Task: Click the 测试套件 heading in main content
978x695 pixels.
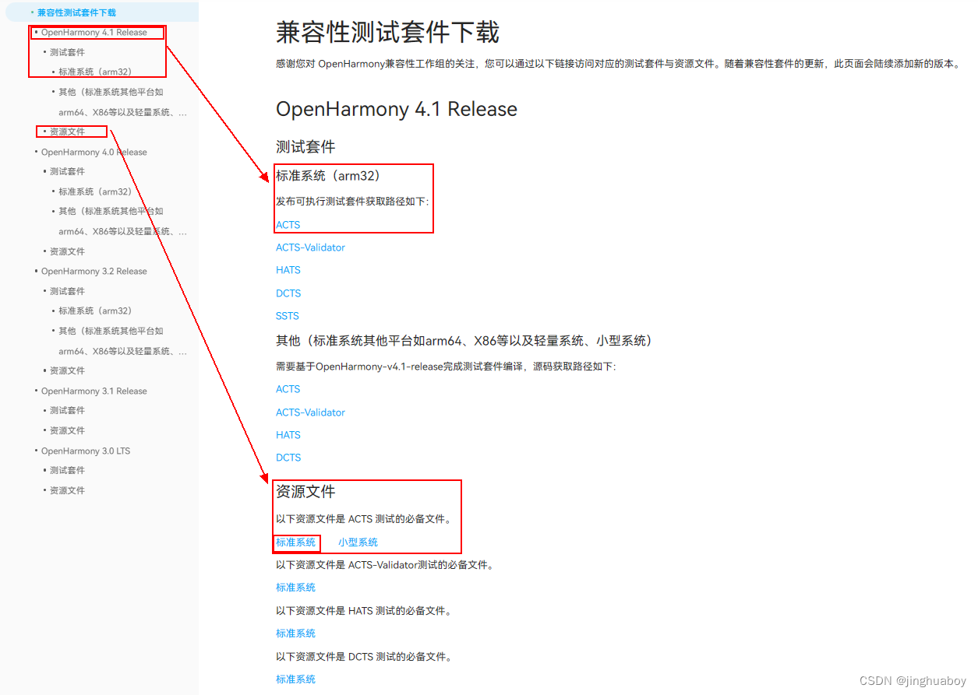Action: coord(305,146)
